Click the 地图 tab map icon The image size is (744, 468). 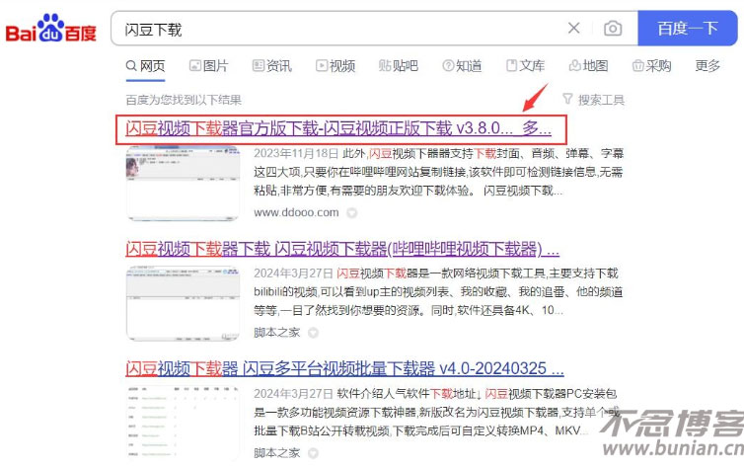574,65
